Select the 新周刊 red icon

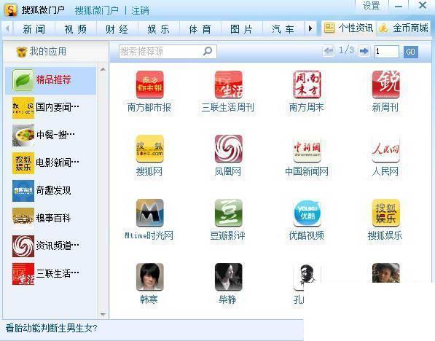(x=385, y=85)
